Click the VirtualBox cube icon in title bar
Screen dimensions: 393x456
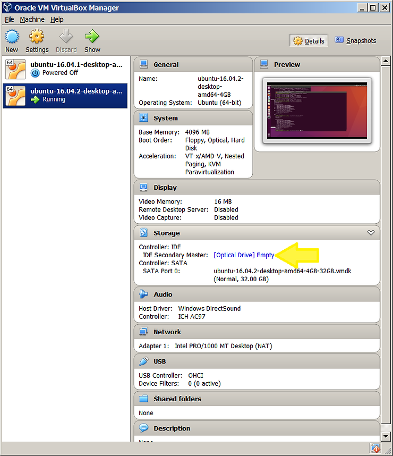pyautogui.click(x=7, y=7)
